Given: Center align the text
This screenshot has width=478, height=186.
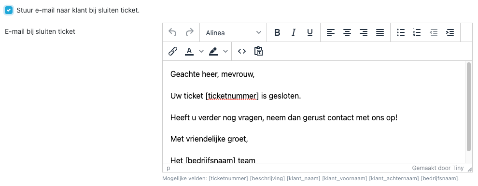Looking at the screenshot, I should click(x=347, y=32).
